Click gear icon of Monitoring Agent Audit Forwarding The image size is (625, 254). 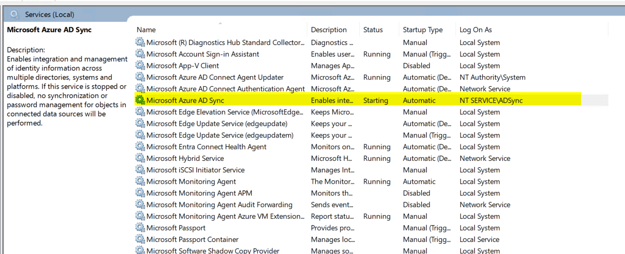(140, 205)
